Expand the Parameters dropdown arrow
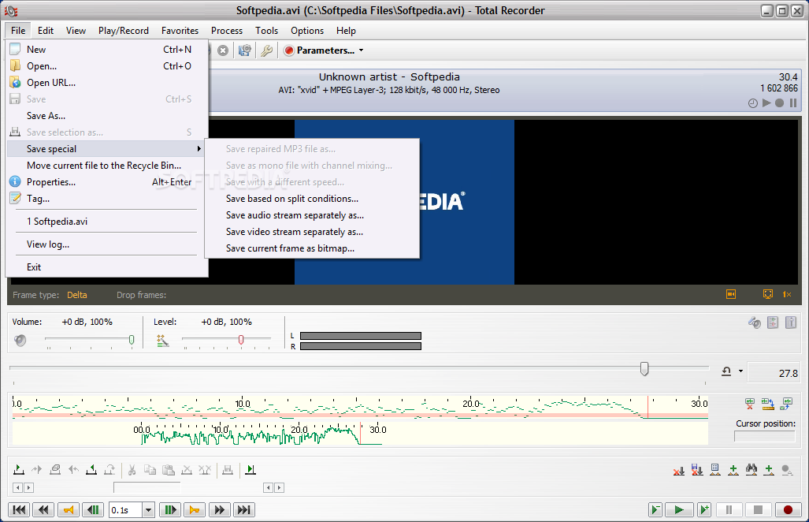Viewport: 809px width, 522px height. pos(361,50)
